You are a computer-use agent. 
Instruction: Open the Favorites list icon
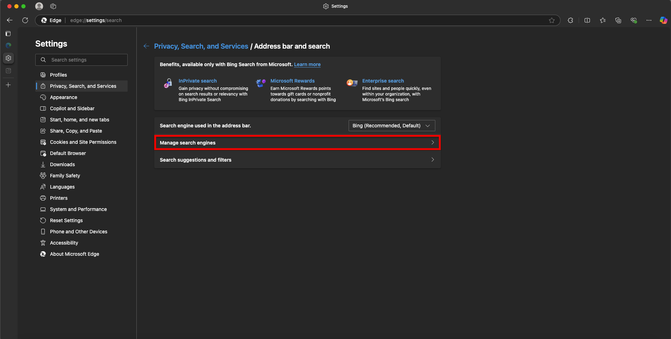click(603, 20)
